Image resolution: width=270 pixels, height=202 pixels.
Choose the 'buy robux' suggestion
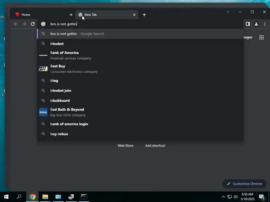(x=140, y=134)
